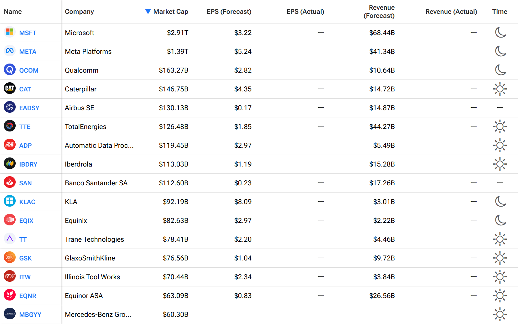Image resolution: width=518 pixels, height=324 pixels.
Task: Sort by EPS (Actual) column header
Action: point(305,12)
